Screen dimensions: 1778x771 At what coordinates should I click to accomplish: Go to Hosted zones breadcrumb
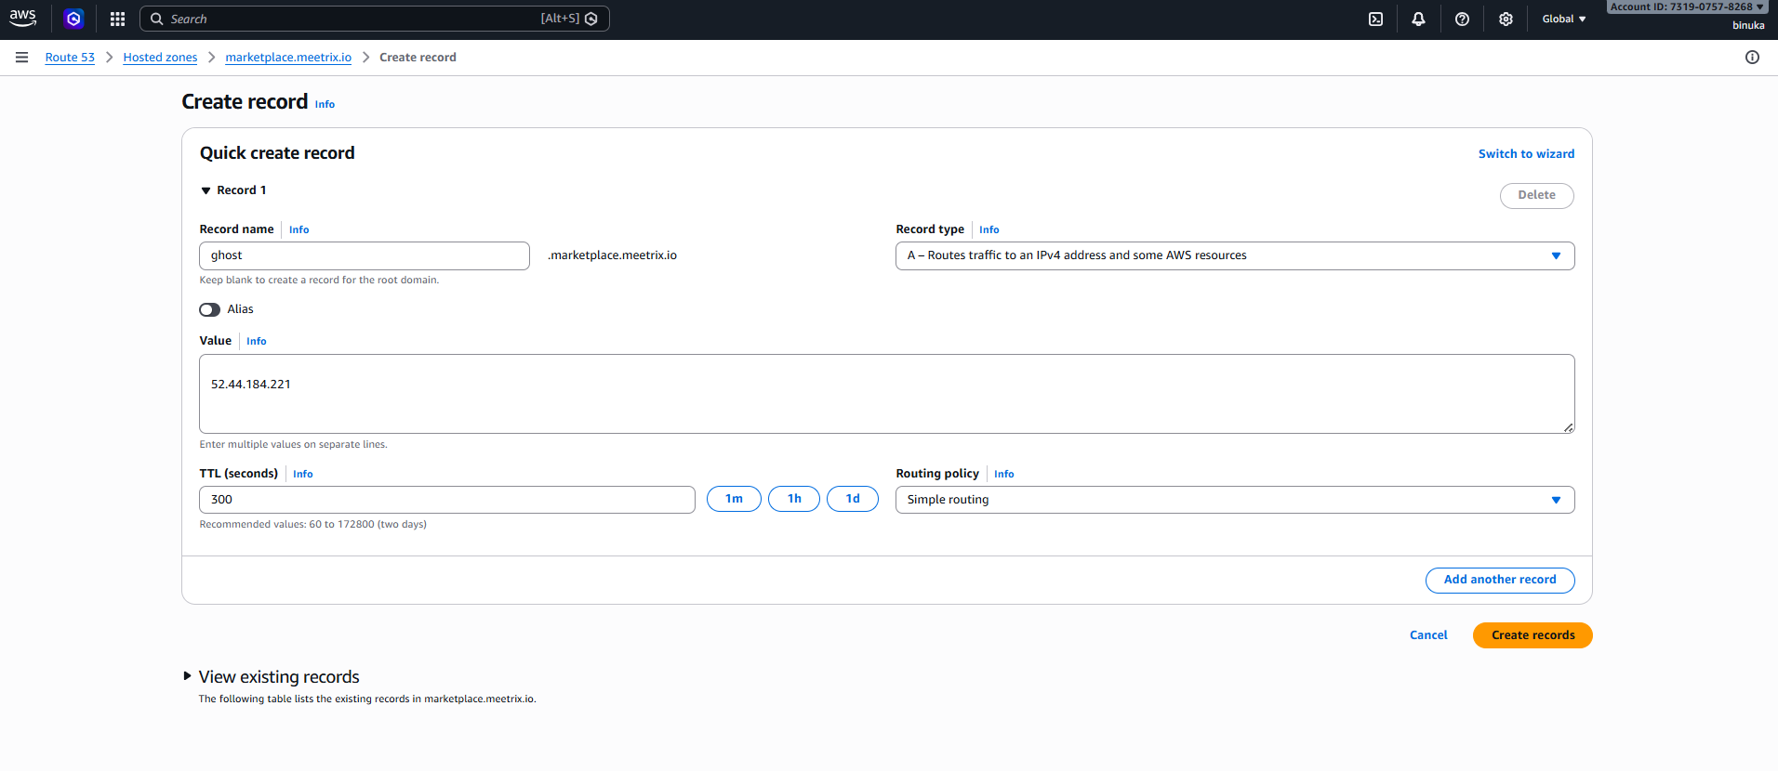coord(160,58)
